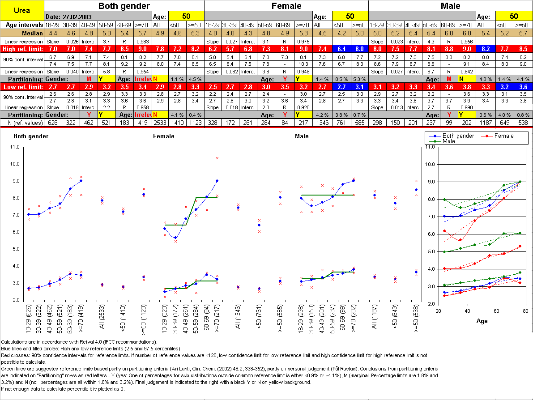Select the 4.5 % partitioning cell
The height and width of the screenshot is (400, 533).
196,79
